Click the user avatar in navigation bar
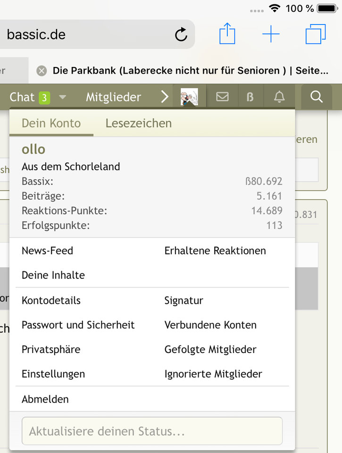Viewport: 342px width, 453px height. [x=189, y=97]
